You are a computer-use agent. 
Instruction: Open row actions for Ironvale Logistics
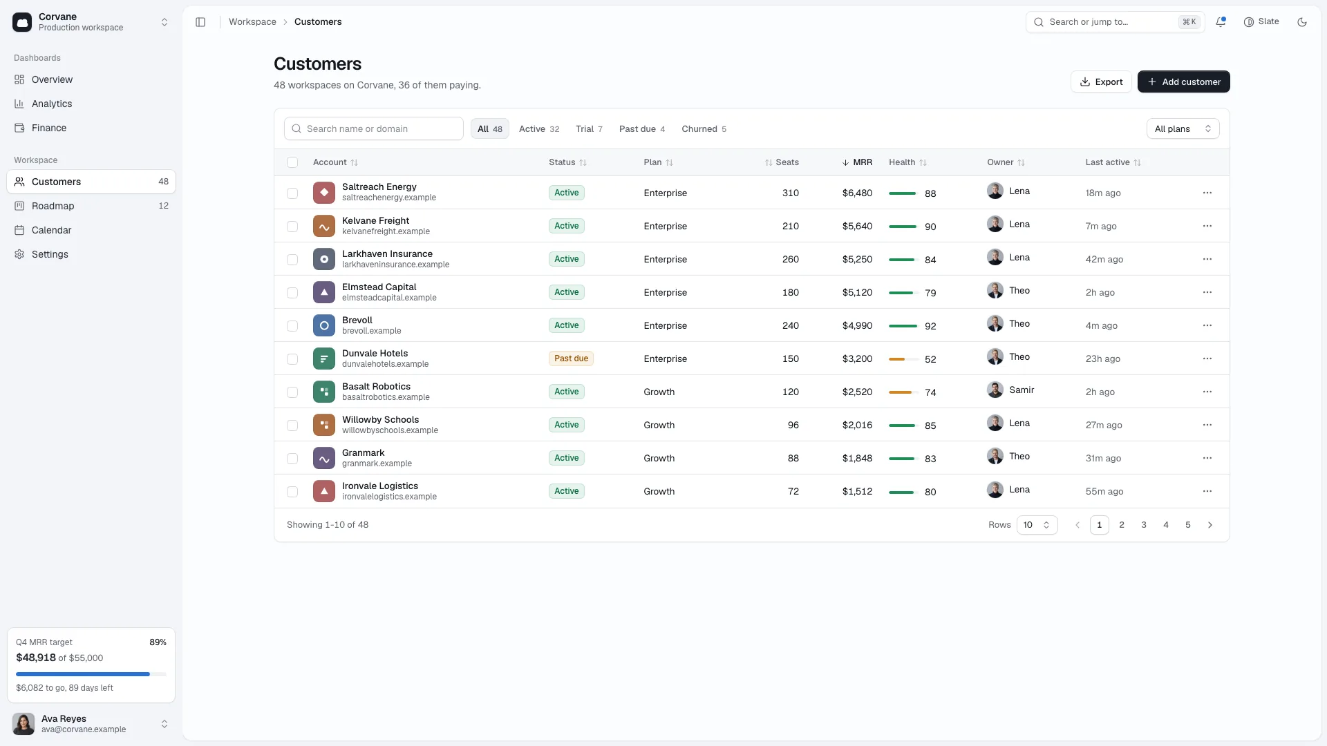pos(1207,491)
